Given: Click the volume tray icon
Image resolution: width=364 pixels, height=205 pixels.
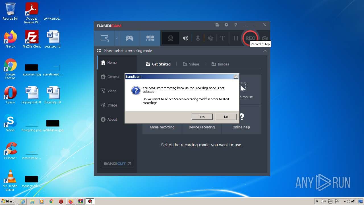Looking at the screenshot, I should point(323,201).
